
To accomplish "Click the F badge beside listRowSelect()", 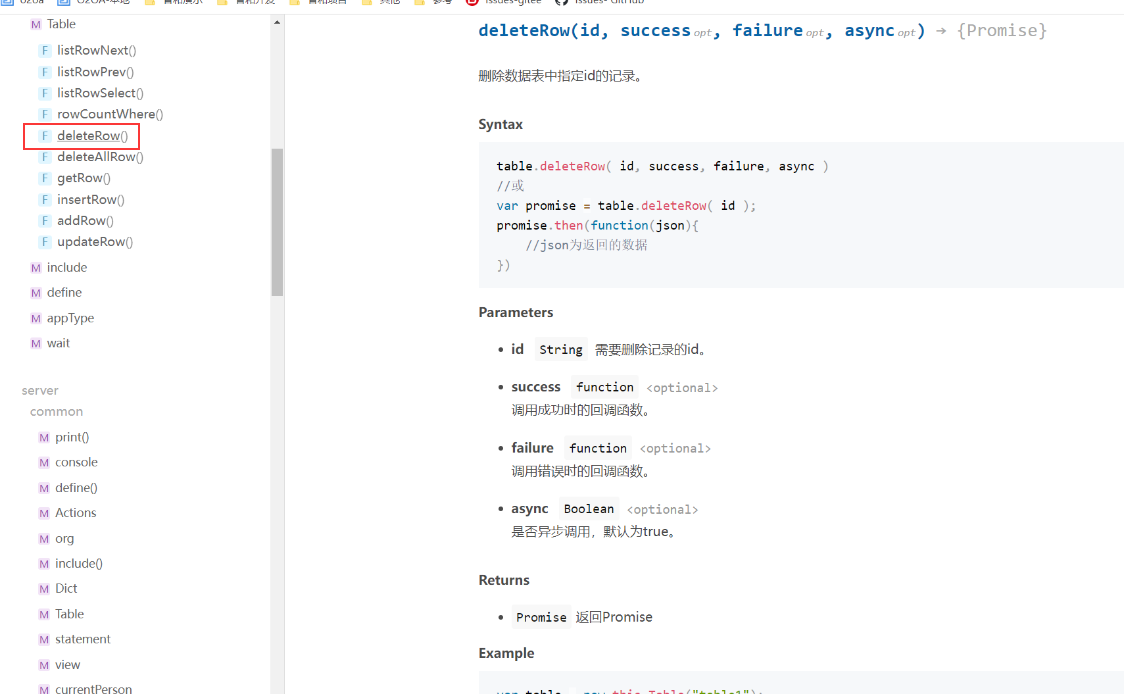I will coord(45,93).
